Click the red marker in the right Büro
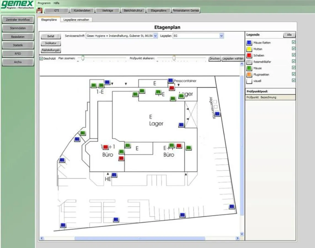This screenshot has width=315, height=248. pyautogui.click(x=179, y=146)
